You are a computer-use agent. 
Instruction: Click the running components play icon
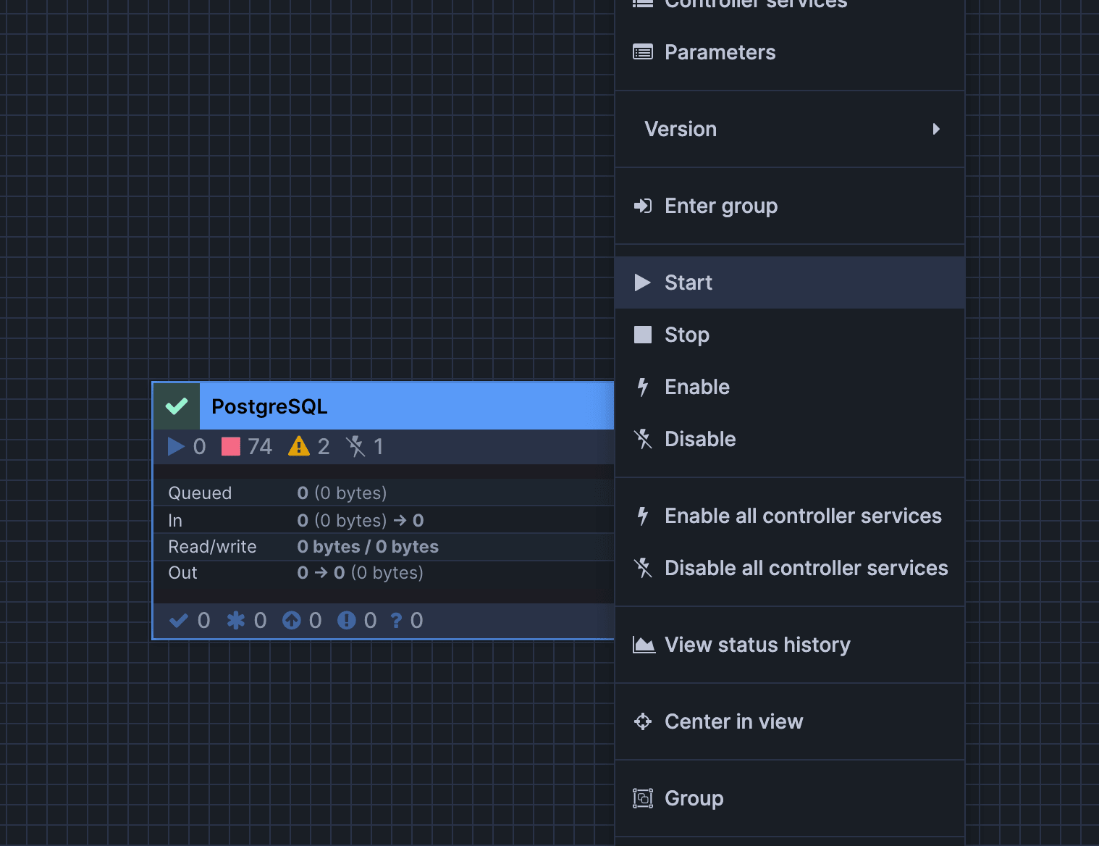coord(176,446)
